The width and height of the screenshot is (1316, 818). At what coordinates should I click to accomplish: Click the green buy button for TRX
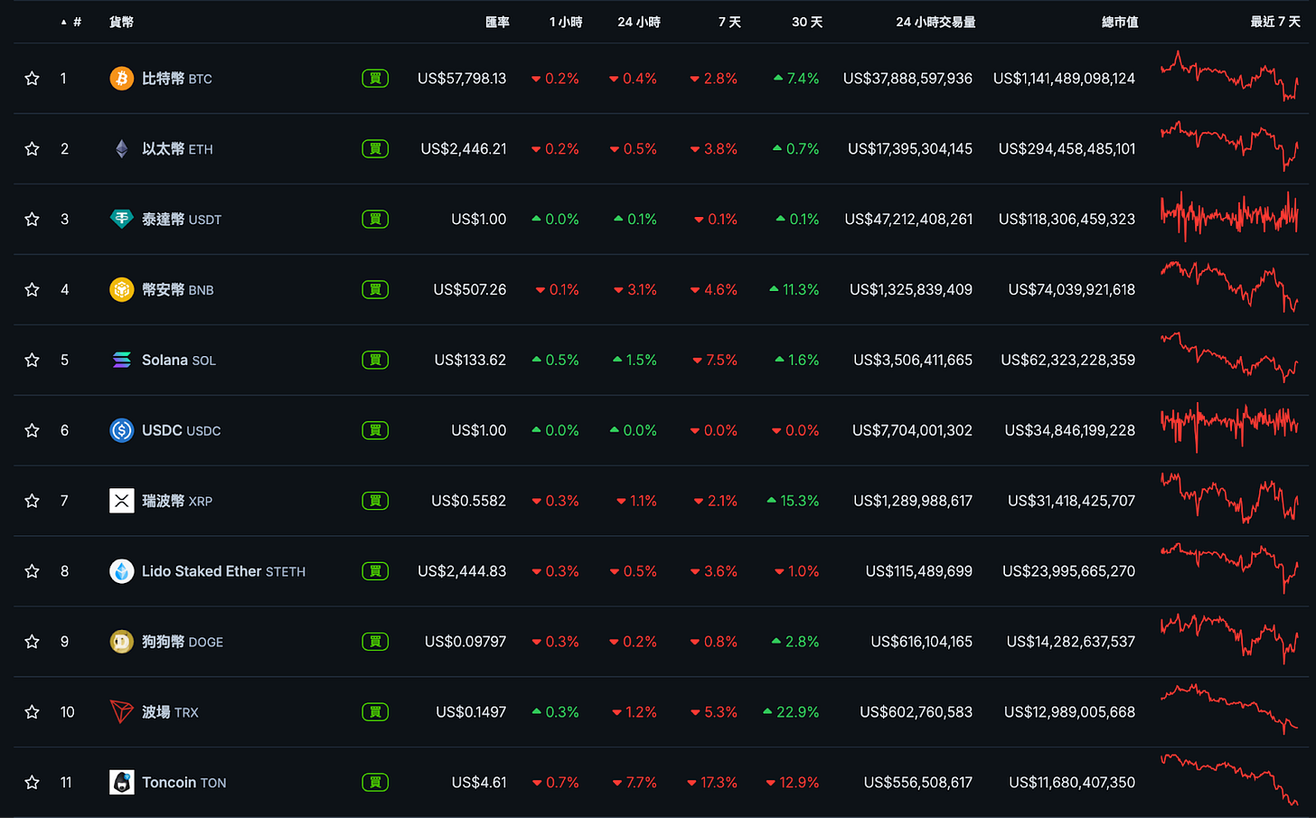point(375,712)
